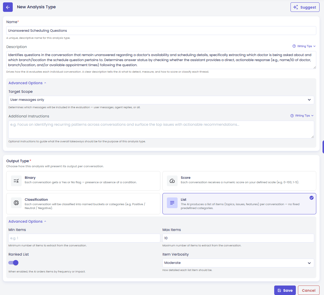Open the Item Verbosity dropdown
Image resolution: width=324 pixels, height=295 pixels.
click(x=238, y=263)
